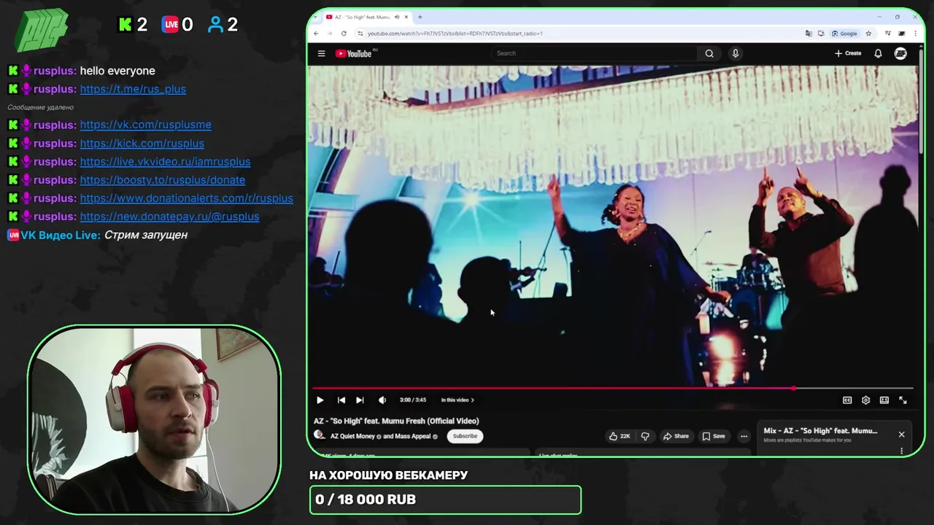
Task: Mute the tab via speaker icon
Action: (x=396, y=17)
